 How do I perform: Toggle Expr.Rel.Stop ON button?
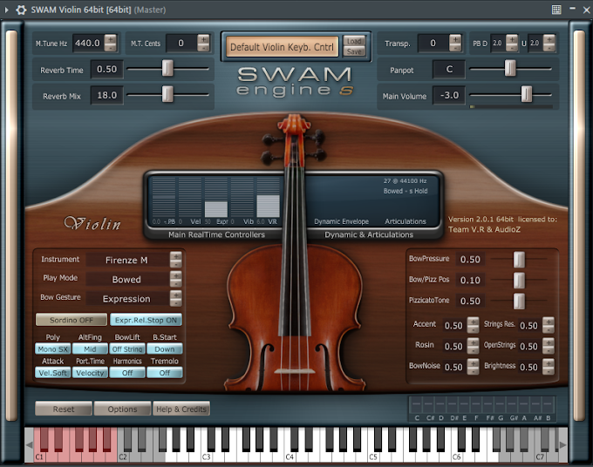click(146, 320)
